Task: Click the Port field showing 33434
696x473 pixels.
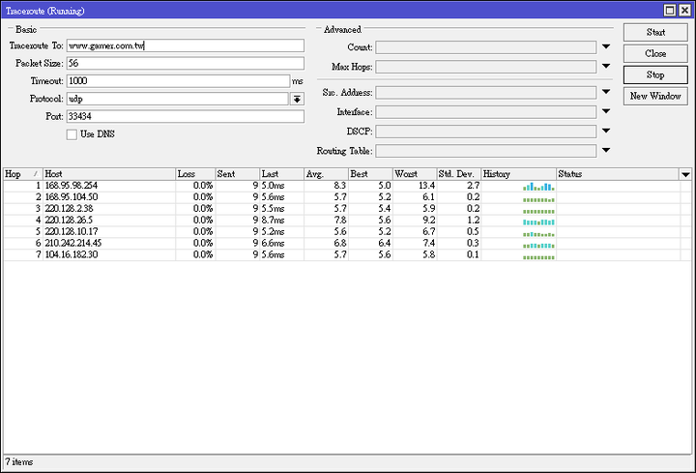Action: click(186, 117)
